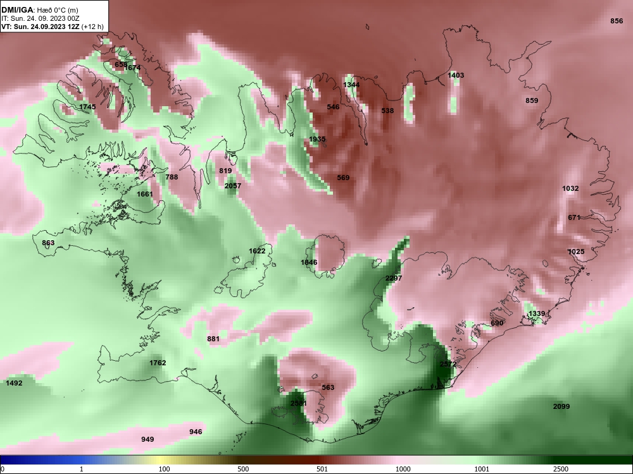Screen dimensions: 633x474
Task: Click the 1935 height value
Action: click(317, 139)
